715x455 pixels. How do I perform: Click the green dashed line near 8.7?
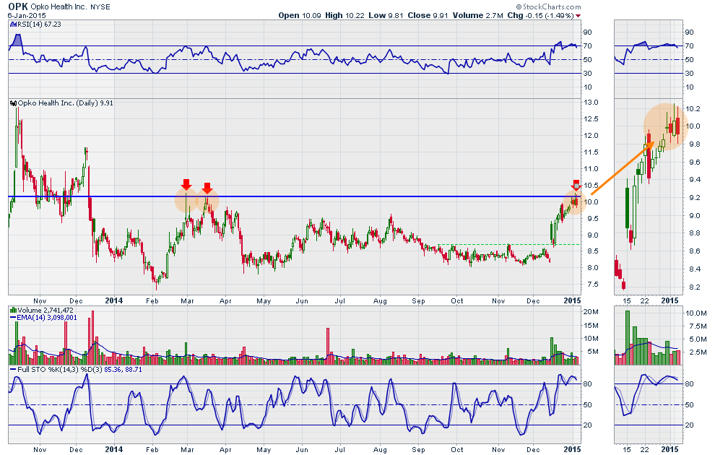[508, 244]
